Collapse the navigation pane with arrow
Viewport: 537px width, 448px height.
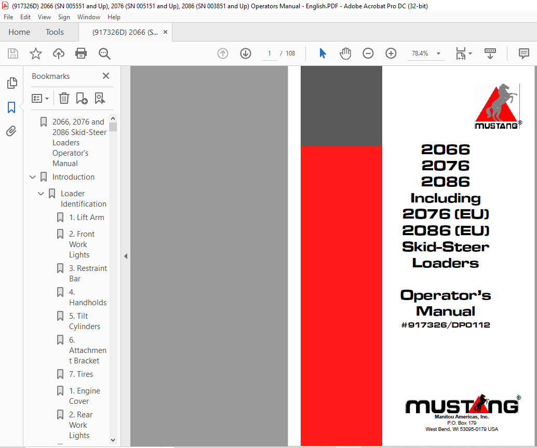coord(126,256)
